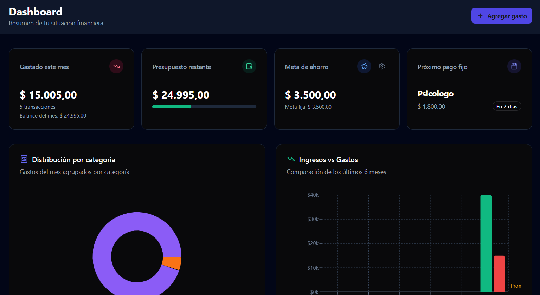Click the red expense bar in the chart
This screenshot has width=540, height=295.
tap(499, 275)
